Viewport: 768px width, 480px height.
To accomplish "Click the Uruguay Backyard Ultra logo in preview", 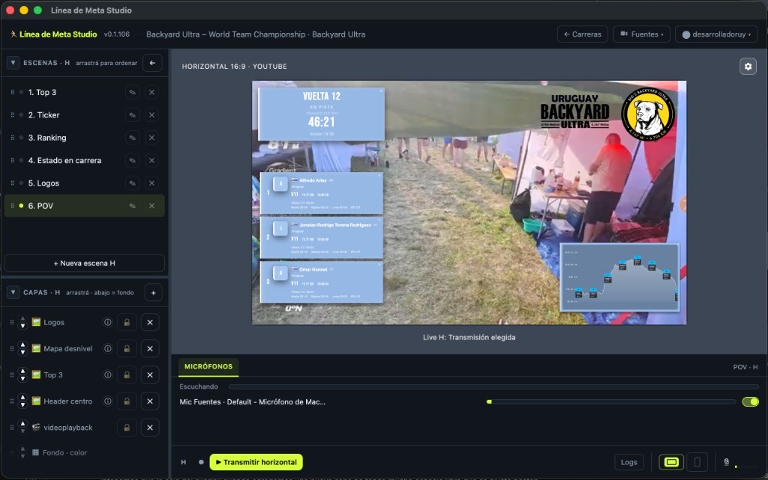I will tap(575, 112).
